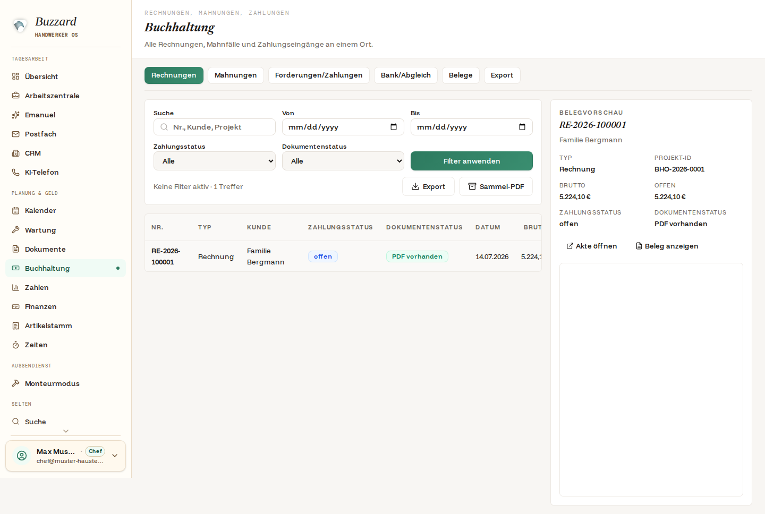765x514 pixels.
Task: Click the sidebar Suche magnifier icon
Action: [x=16, y=422]
